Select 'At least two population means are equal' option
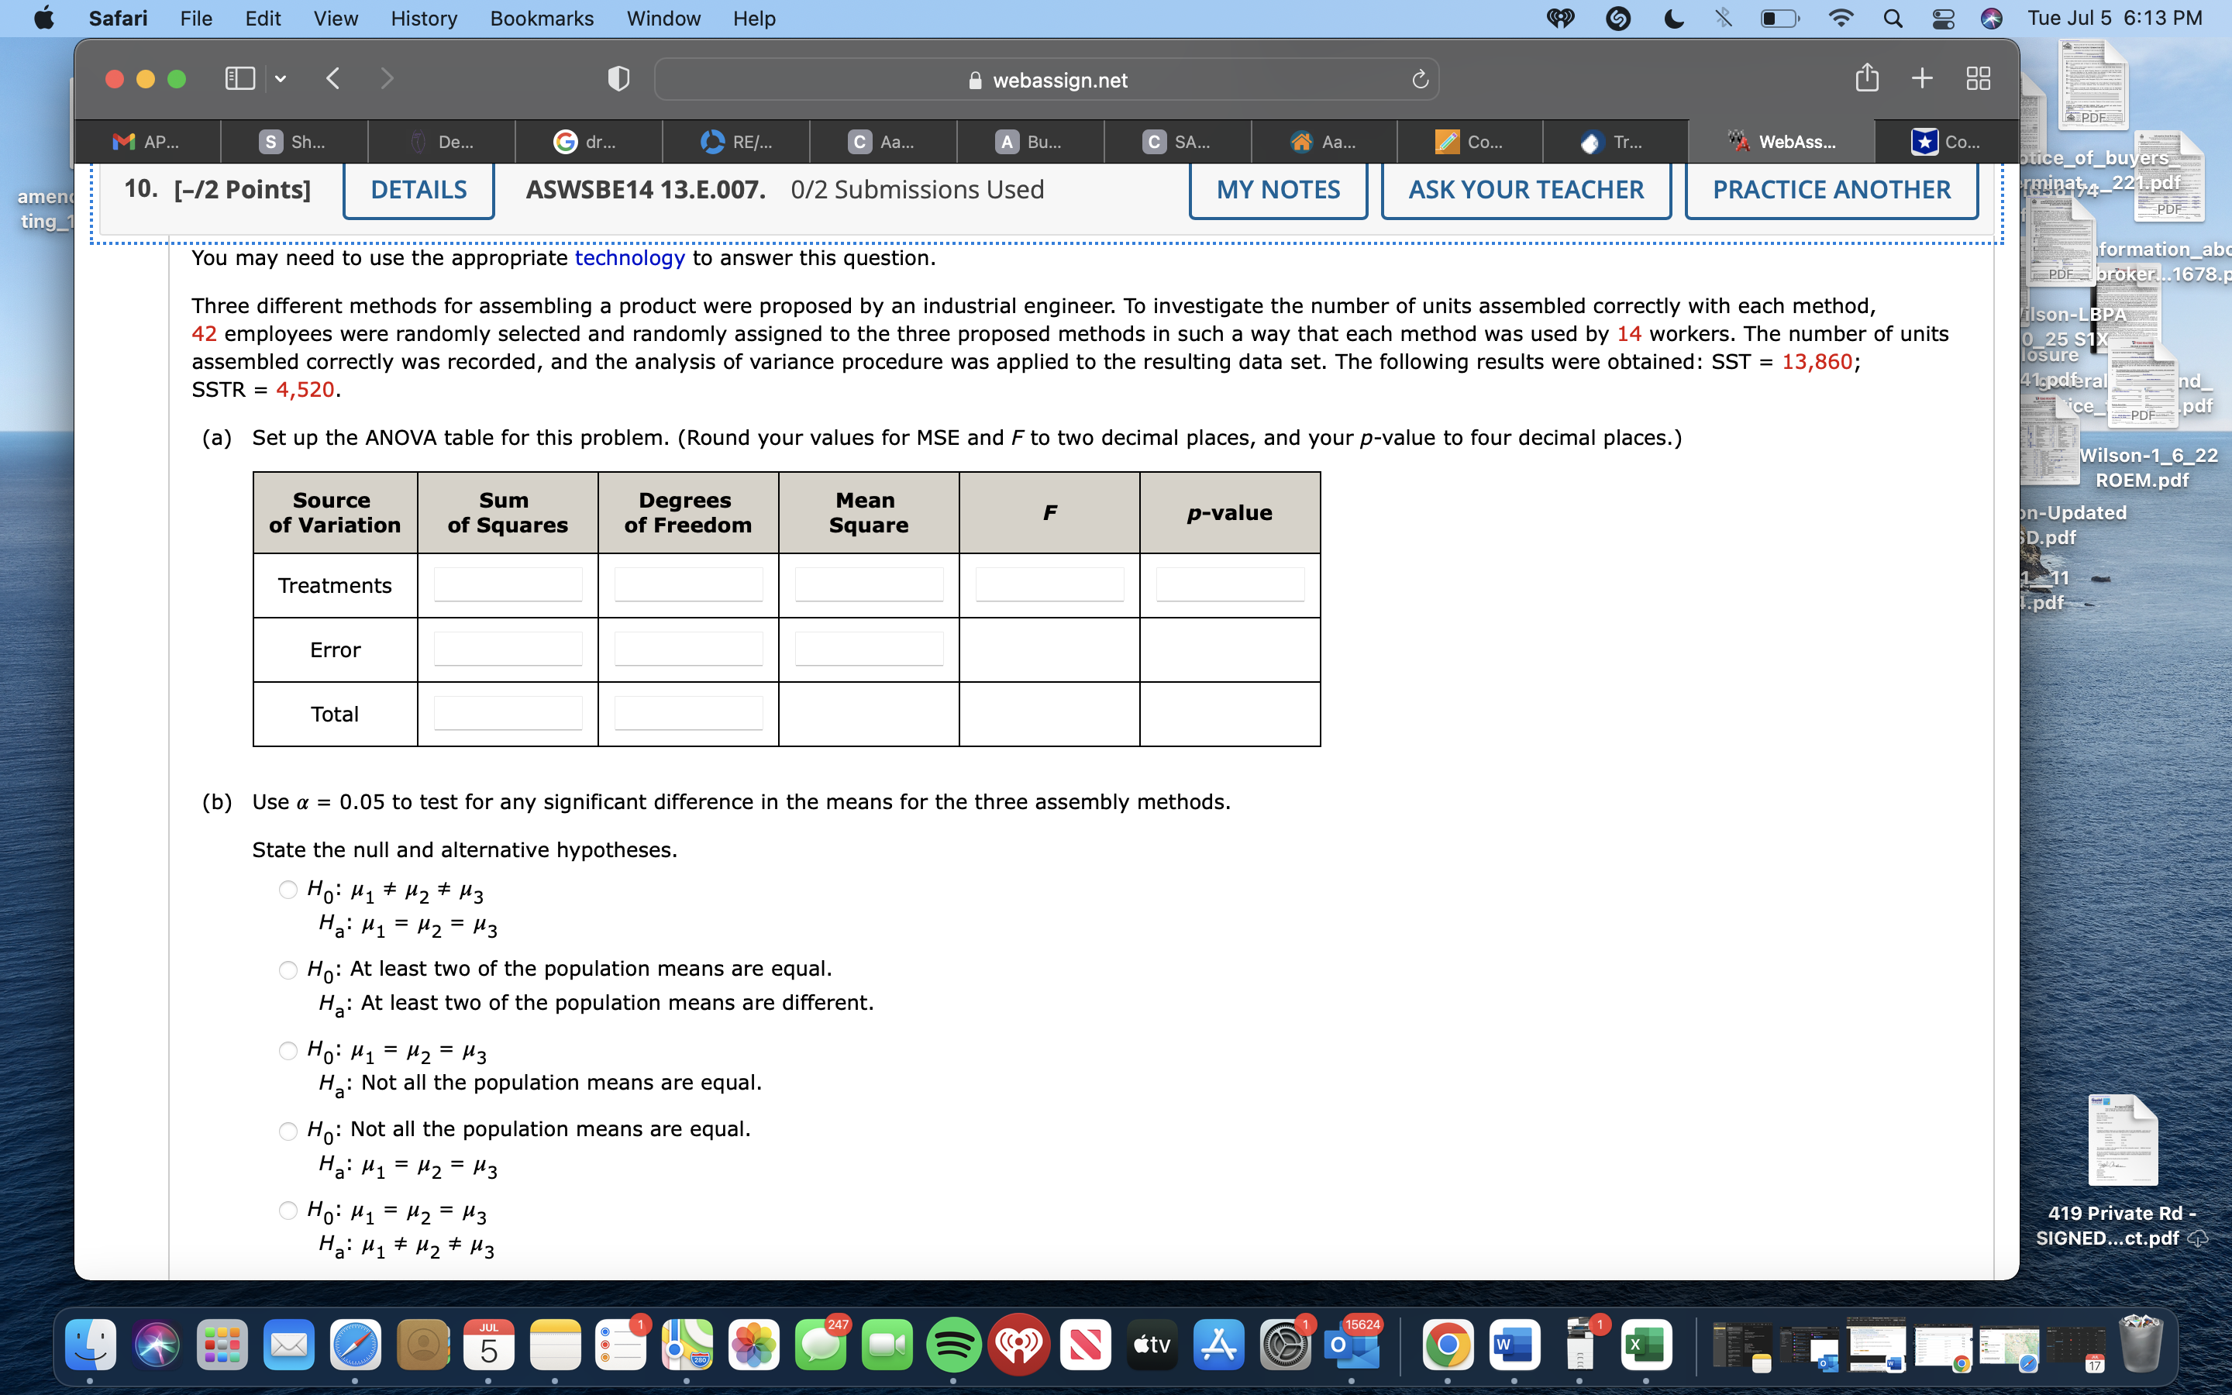 click(287, 970)
